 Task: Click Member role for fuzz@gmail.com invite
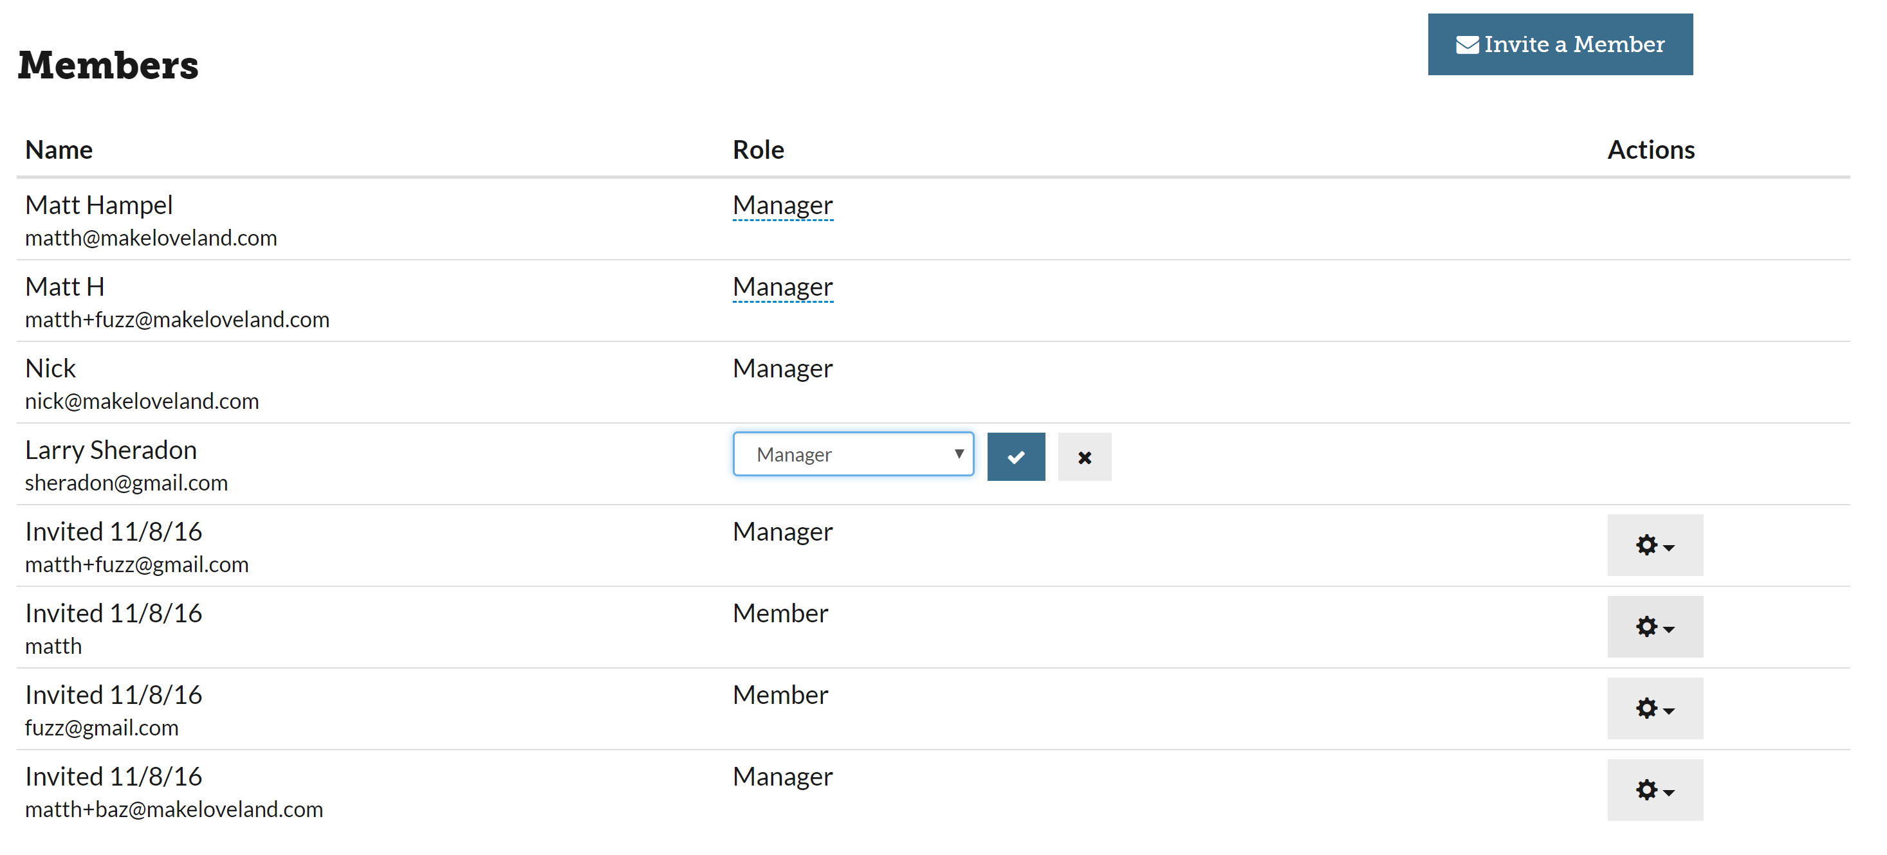tap(780, 695)
